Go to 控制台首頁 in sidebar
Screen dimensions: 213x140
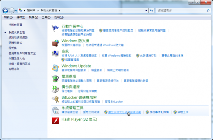[x=15, y=25]
